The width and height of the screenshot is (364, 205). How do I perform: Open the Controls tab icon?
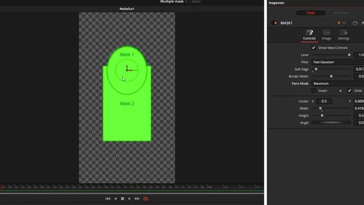click(x=309, y=32)
